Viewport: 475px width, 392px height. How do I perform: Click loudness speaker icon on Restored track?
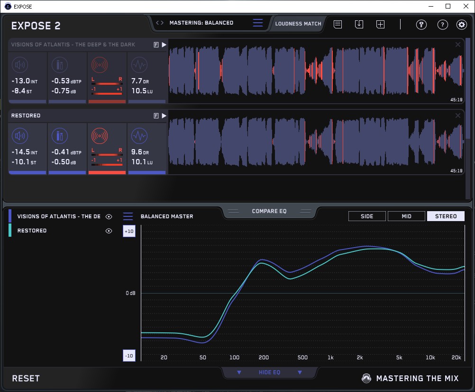point(20,136)
